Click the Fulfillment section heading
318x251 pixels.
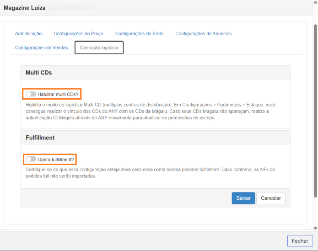[x=40, y=138]
